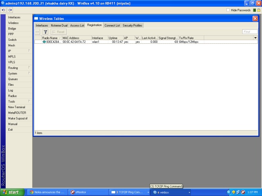Expand the System submenu
The height and width of the screenshot is (196, 262).
pyautogui.click(x=29, y=73)
